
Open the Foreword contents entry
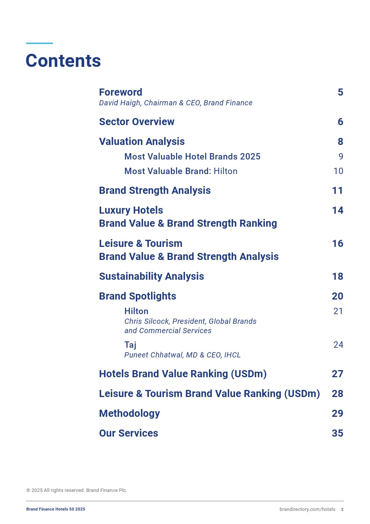120,92
